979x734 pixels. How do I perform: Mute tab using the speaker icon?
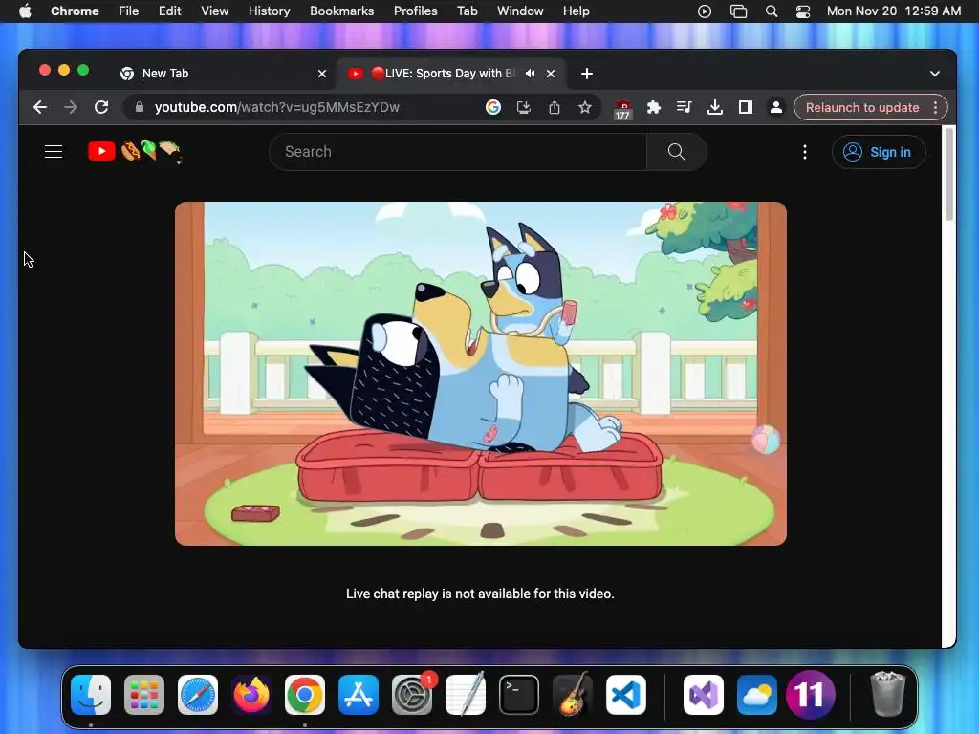coord(530,73)
